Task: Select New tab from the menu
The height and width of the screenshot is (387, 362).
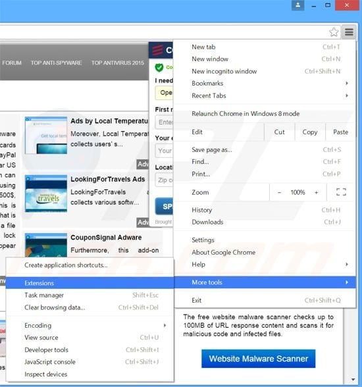Action: (x=265, y=47)
